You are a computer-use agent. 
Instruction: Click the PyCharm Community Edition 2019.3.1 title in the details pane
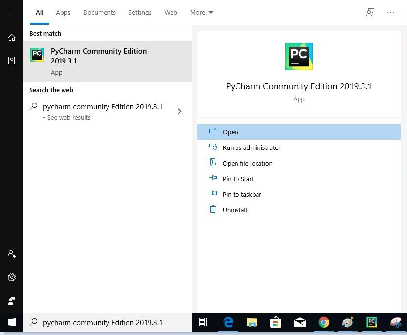pyautogui.click(x=299, y=86)
